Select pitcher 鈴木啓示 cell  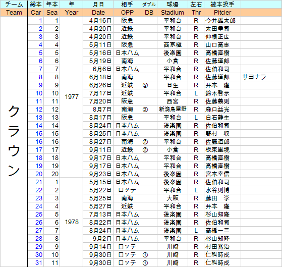coord(222,93)
